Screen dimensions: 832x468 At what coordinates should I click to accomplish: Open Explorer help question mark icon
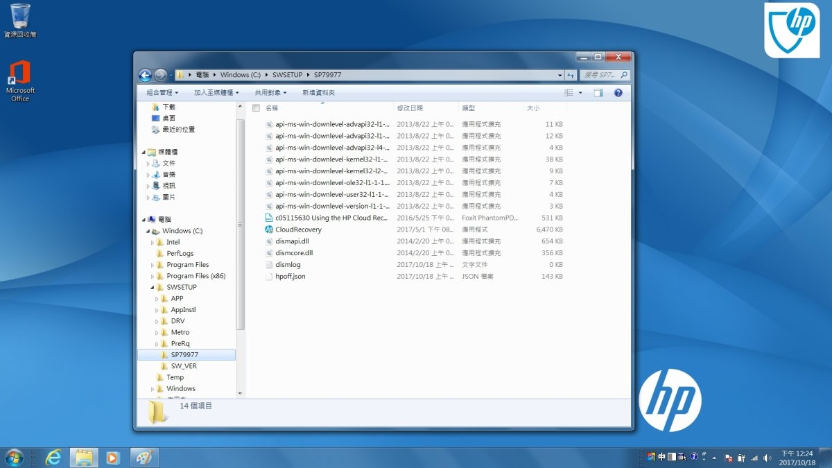pos(618,92)
